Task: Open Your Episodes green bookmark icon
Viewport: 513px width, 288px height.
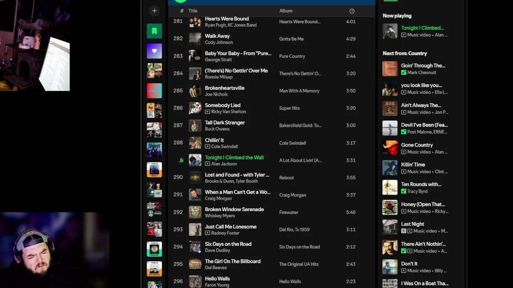Action: (154, 31)
